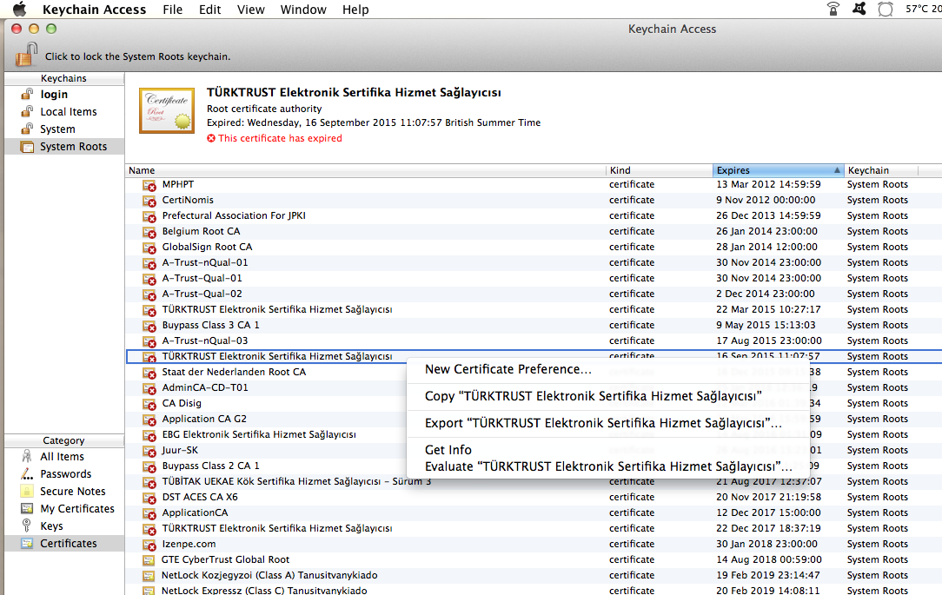Screen dimensions: 942x595
Task: Click the System keychain padlock icon
Action: tap(27, 129)
